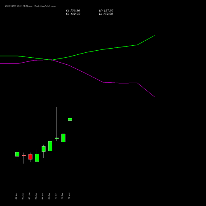
Task: Click the 02 Jan date label
Action: point(16,196)
